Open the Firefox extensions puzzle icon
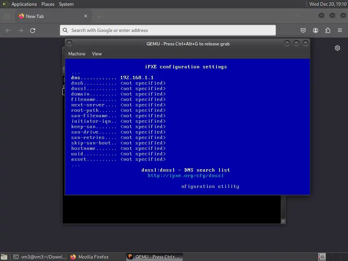The image size is (348, 261). coord(328,30)
